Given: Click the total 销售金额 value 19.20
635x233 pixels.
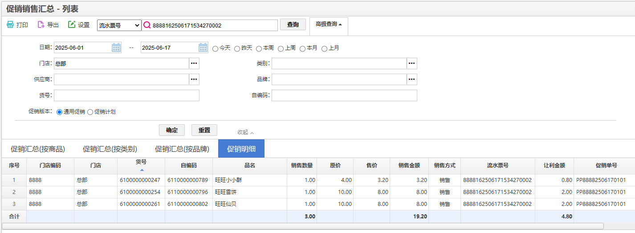Looking at the screenshot, I should point(419,217).
